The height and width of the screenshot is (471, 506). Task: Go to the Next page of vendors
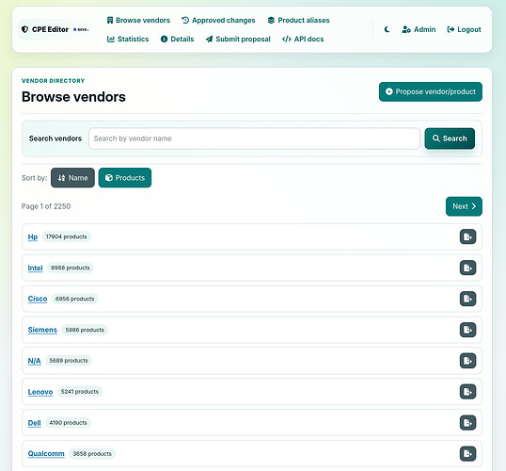[464, 206]
